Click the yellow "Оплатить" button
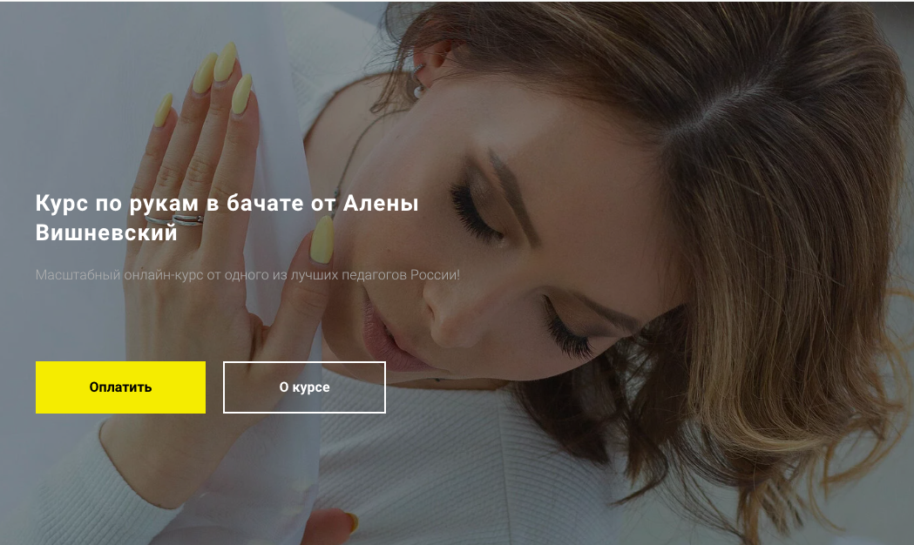The image size is (914, 545). [120, 387]
